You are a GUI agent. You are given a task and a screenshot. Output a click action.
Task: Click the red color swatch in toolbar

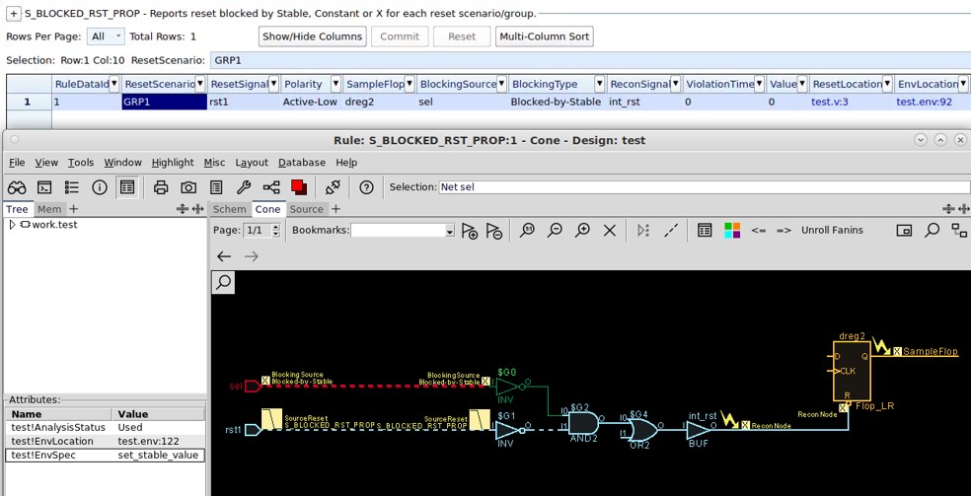tap(299, 187)
